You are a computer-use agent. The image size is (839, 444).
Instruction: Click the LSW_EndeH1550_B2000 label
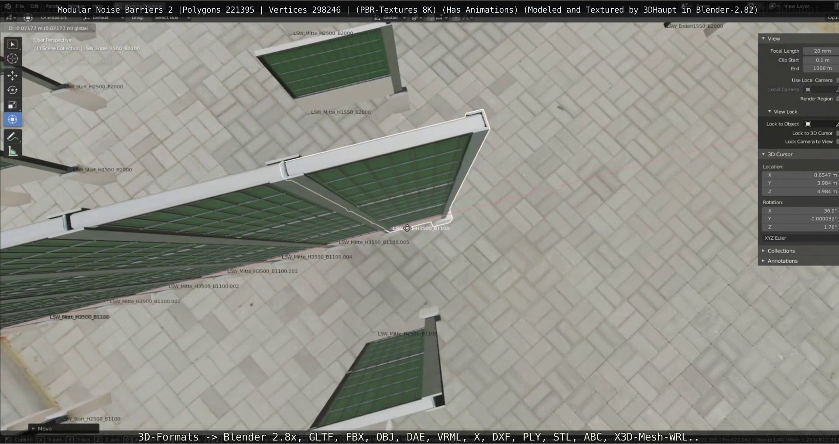695,26
